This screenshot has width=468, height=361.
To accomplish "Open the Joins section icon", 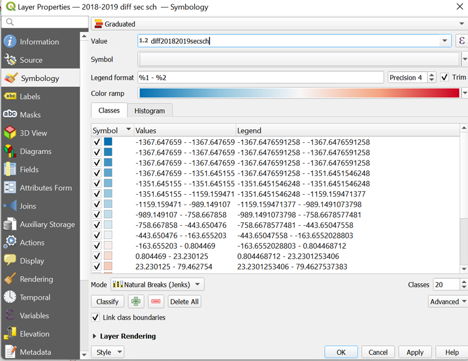I will coord(10,206).
